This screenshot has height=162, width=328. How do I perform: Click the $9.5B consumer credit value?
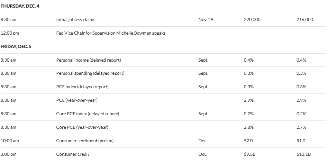click(250, 154)
